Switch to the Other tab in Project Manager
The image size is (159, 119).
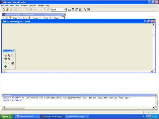tap(56, 18)
